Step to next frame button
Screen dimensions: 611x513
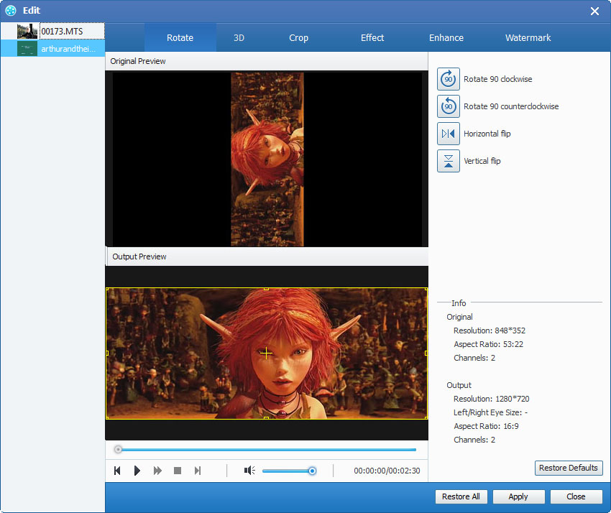point(198,471)
